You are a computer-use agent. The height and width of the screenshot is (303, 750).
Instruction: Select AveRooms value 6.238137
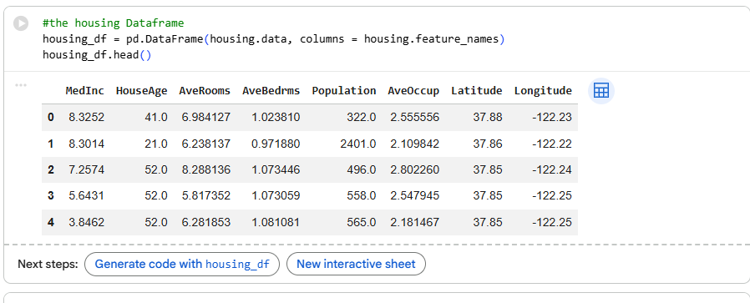[205, 144]
